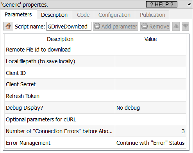Select the Client ID value cell
193x153 pixels.
(x=150, y=73)
